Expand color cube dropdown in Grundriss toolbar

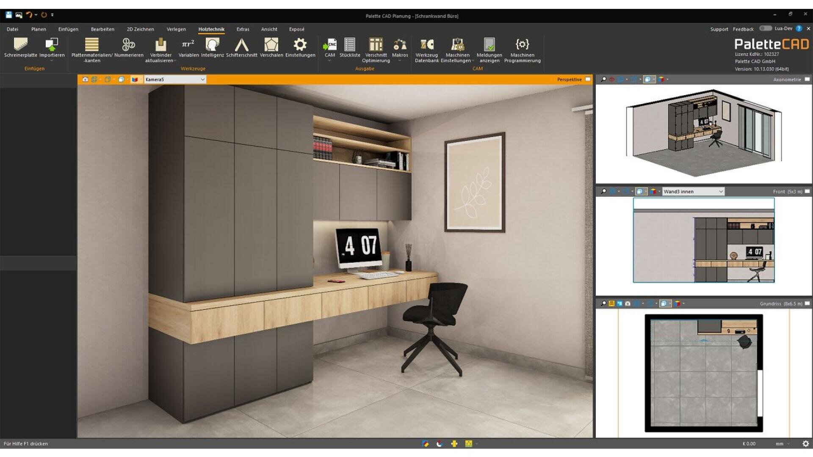[x=684, y=304]
